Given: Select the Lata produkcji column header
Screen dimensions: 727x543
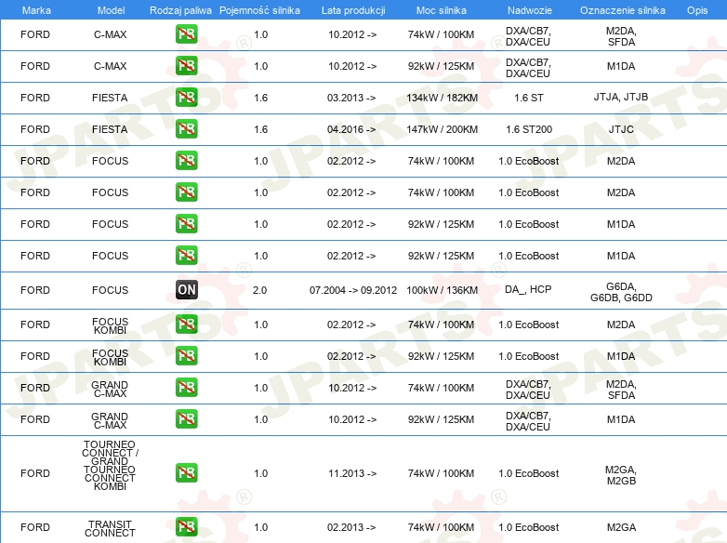Looking at the screenshot, I should click(x=352, y=10).
